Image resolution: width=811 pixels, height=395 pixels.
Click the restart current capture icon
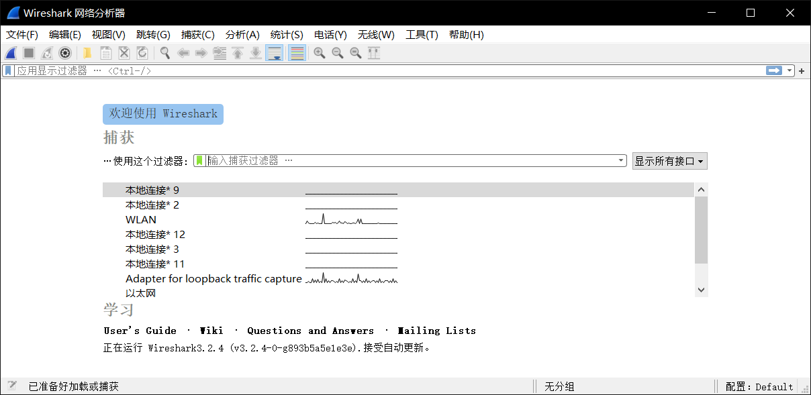point(47,53)
